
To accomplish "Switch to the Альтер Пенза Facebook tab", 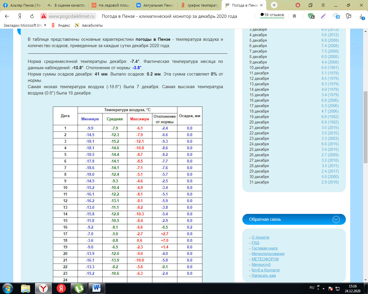I will tap(23, 5).
